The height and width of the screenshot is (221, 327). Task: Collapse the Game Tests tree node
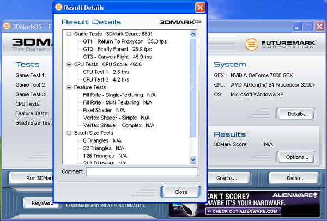(69, 34)
